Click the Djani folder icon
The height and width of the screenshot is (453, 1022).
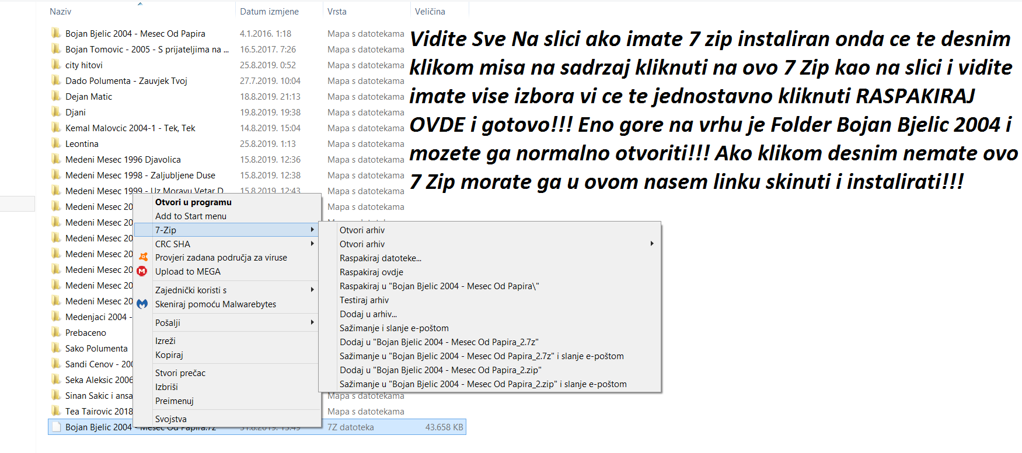(56, 112)
